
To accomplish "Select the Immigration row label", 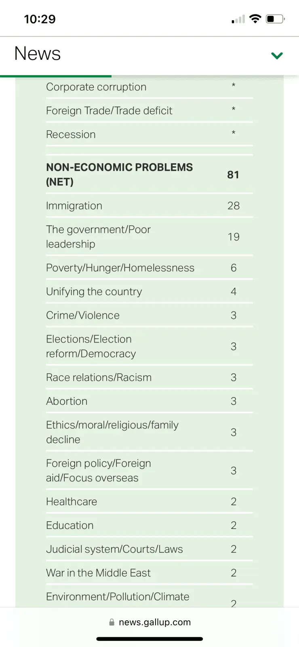I will 74,206.
